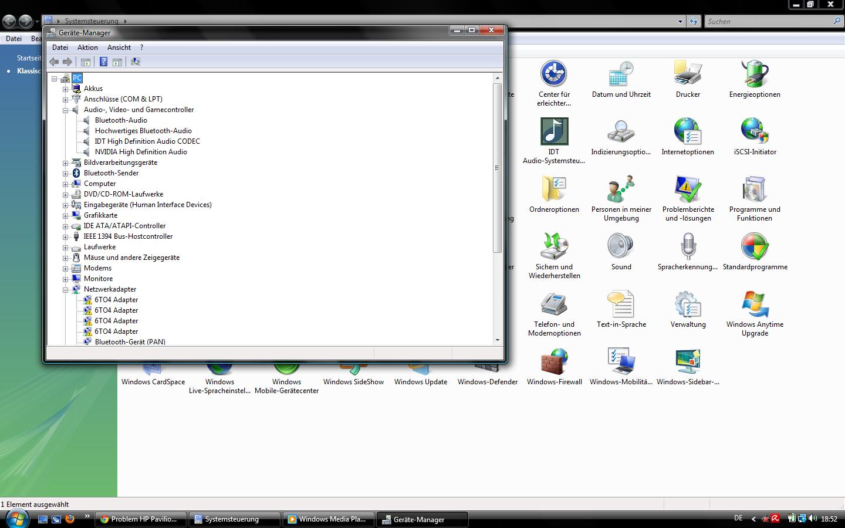Select Hochwertiges Bluetooth-Audio device
The image size is (845, 528).
pos(143,131)
